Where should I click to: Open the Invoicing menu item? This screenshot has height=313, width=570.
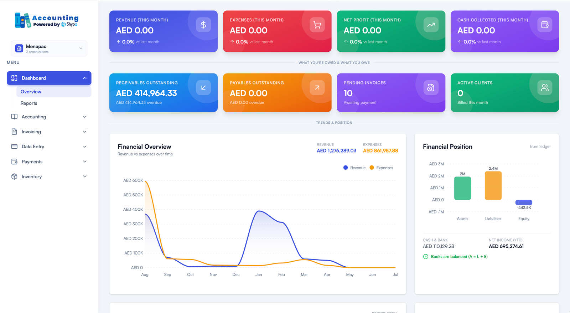click(x=49, y=132)
